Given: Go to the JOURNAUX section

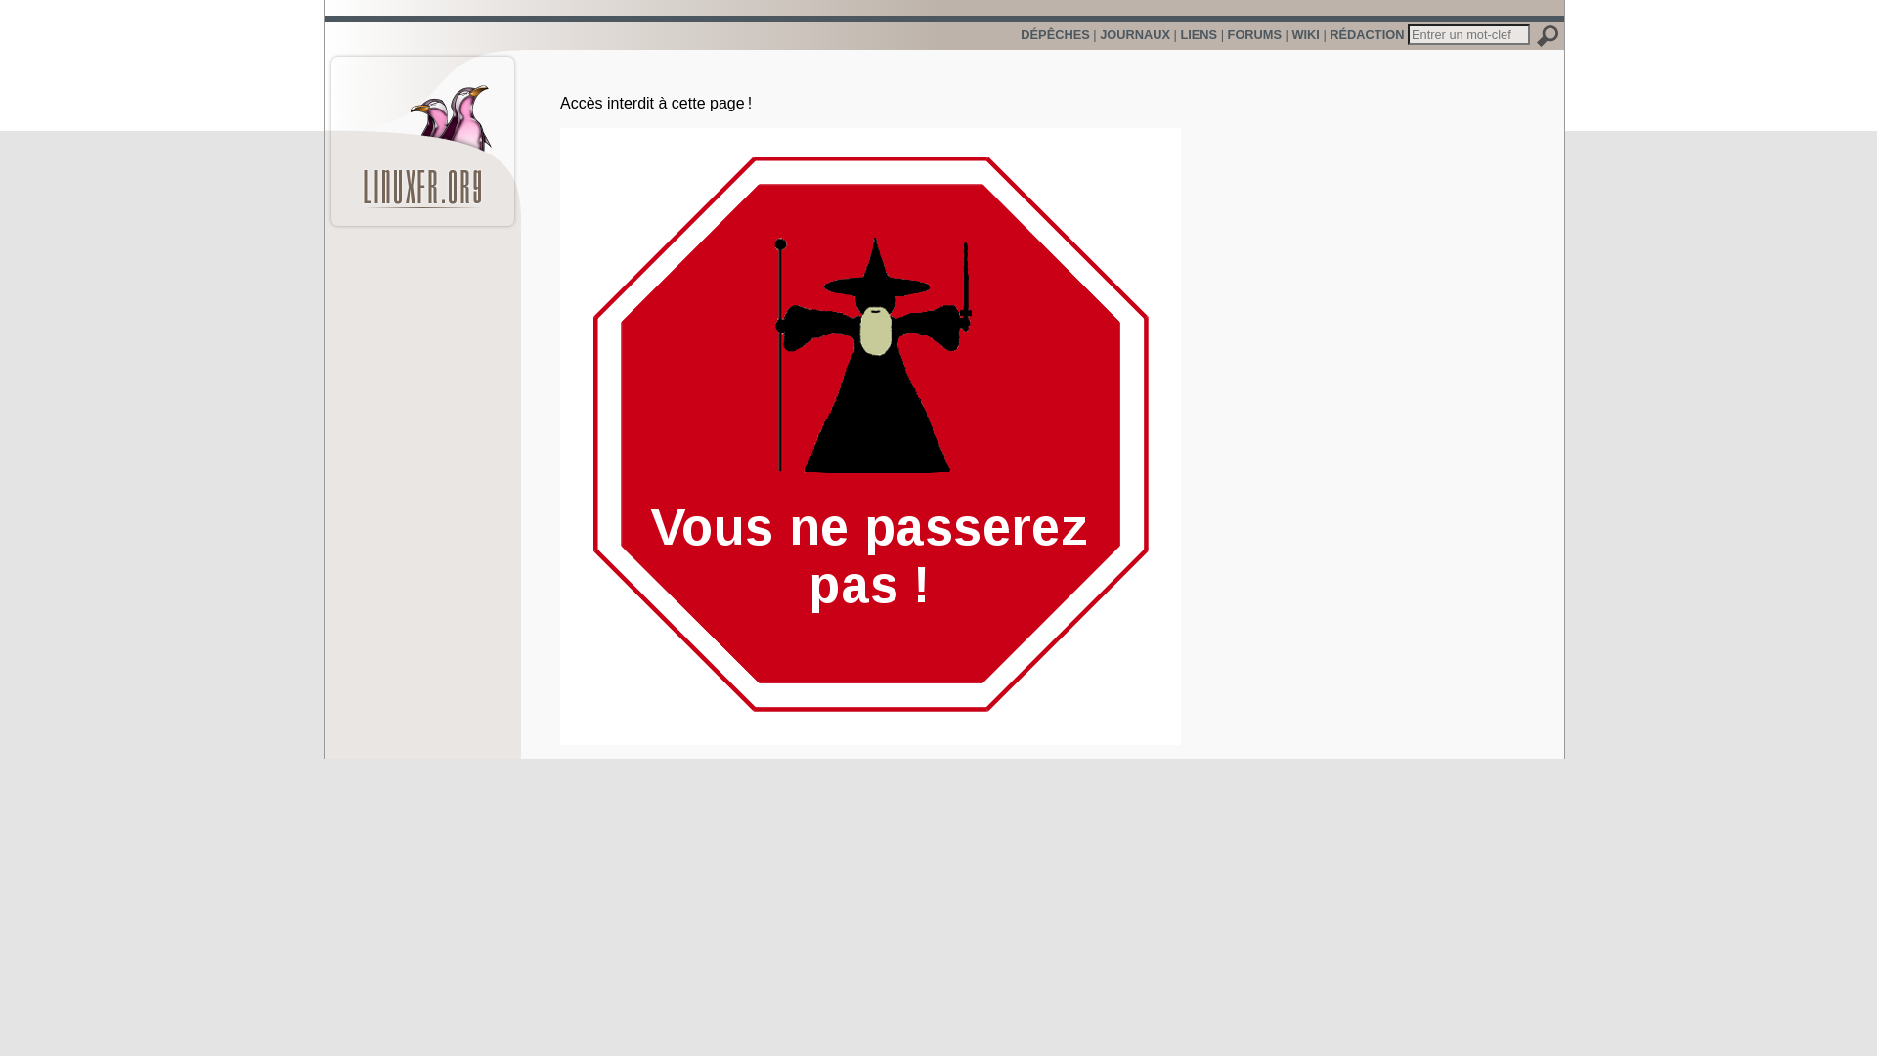Looking at the screenshot, I should coord(1135,35).
